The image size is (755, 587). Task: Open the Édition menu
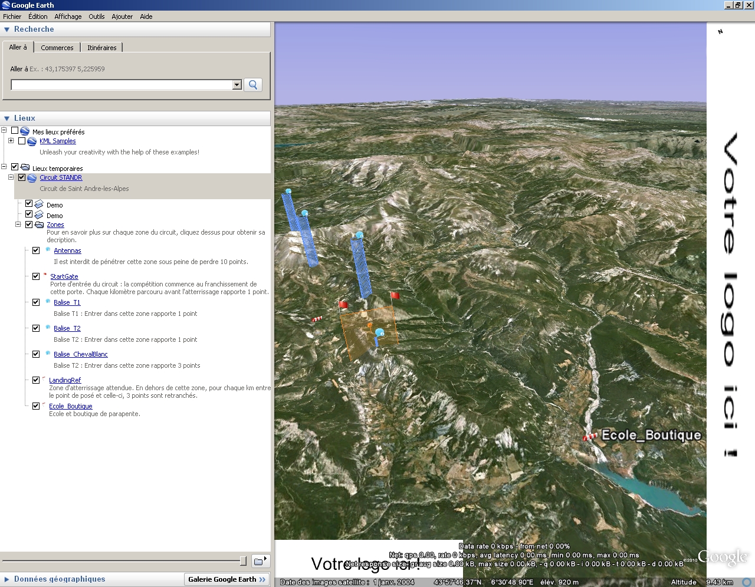tap(38, 17)
